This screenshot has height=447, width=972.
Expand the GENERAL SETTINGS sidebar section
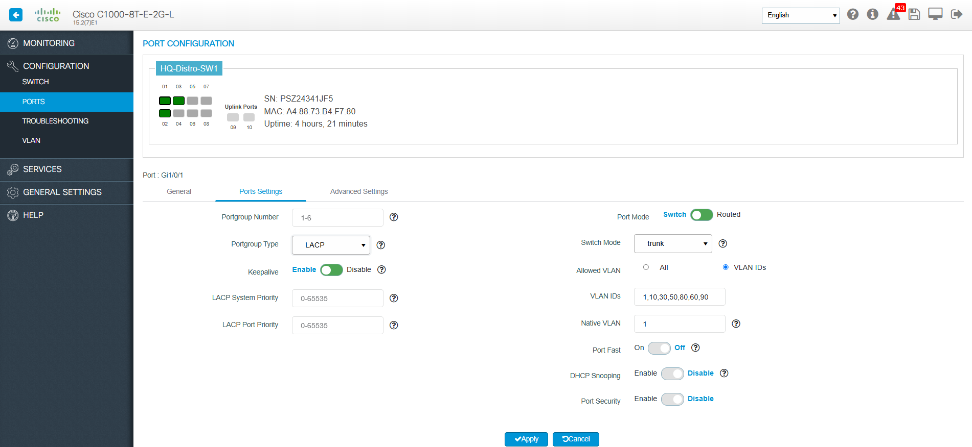(x=66, y=192)
